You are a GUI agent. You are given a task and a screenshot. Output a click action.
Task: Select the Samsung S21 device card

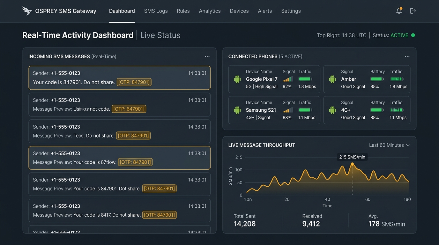[274, 110]
